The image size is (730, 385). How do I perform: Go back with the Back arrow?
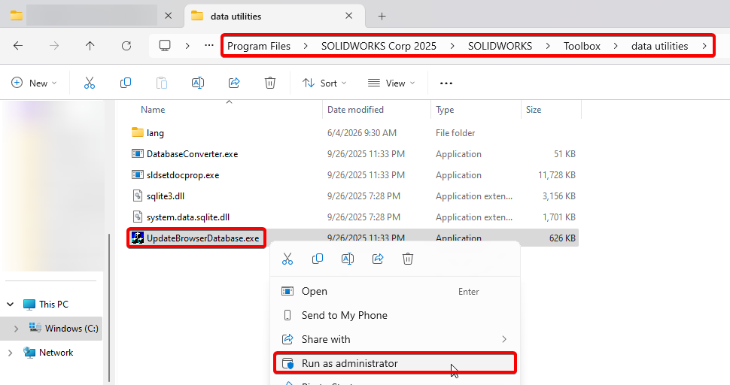tap(18, 46)
